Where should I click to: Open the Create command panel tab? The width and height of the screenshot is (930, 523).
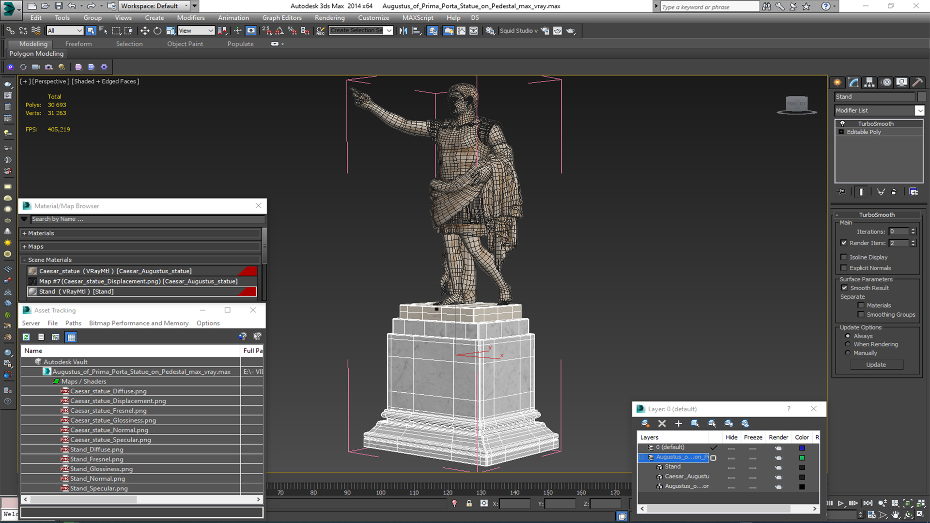837,82
